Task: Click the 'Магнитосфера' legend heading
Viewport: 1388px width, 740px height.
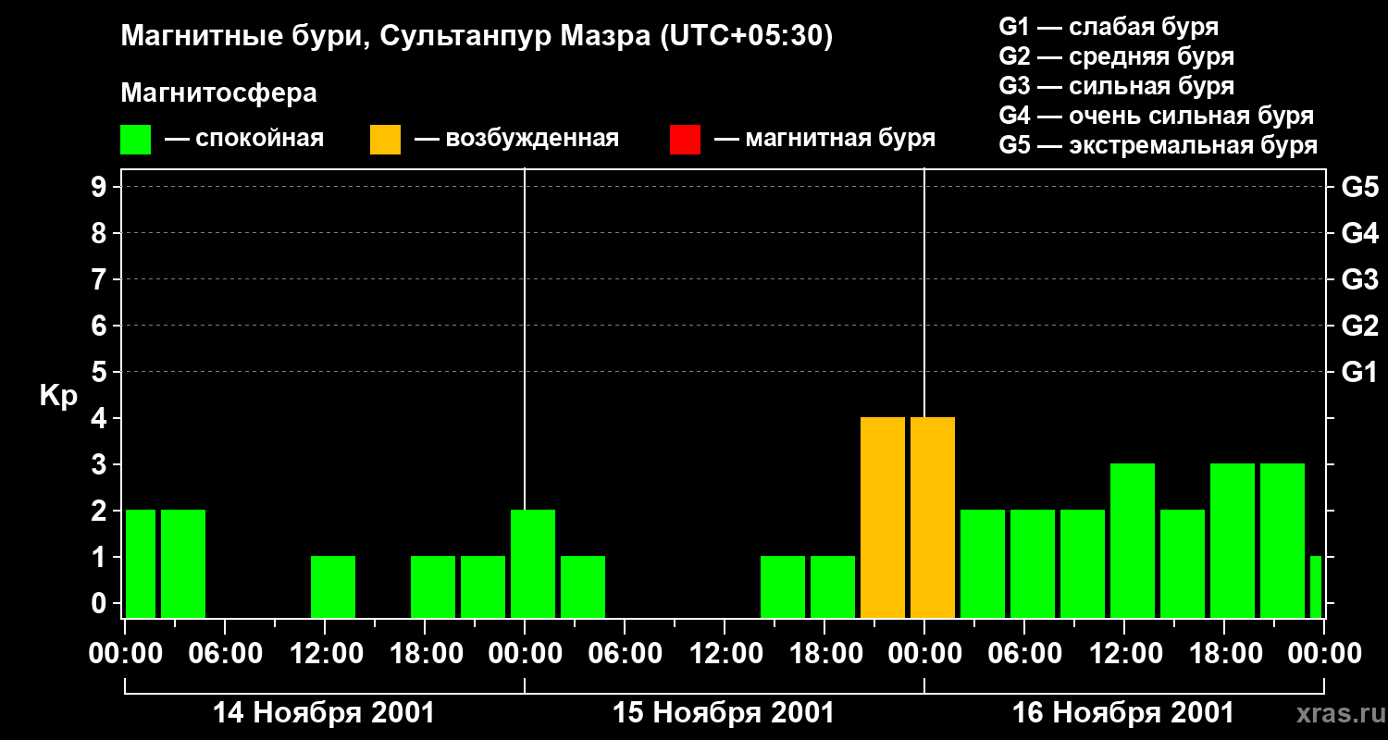Action: [x=218, y=93]
